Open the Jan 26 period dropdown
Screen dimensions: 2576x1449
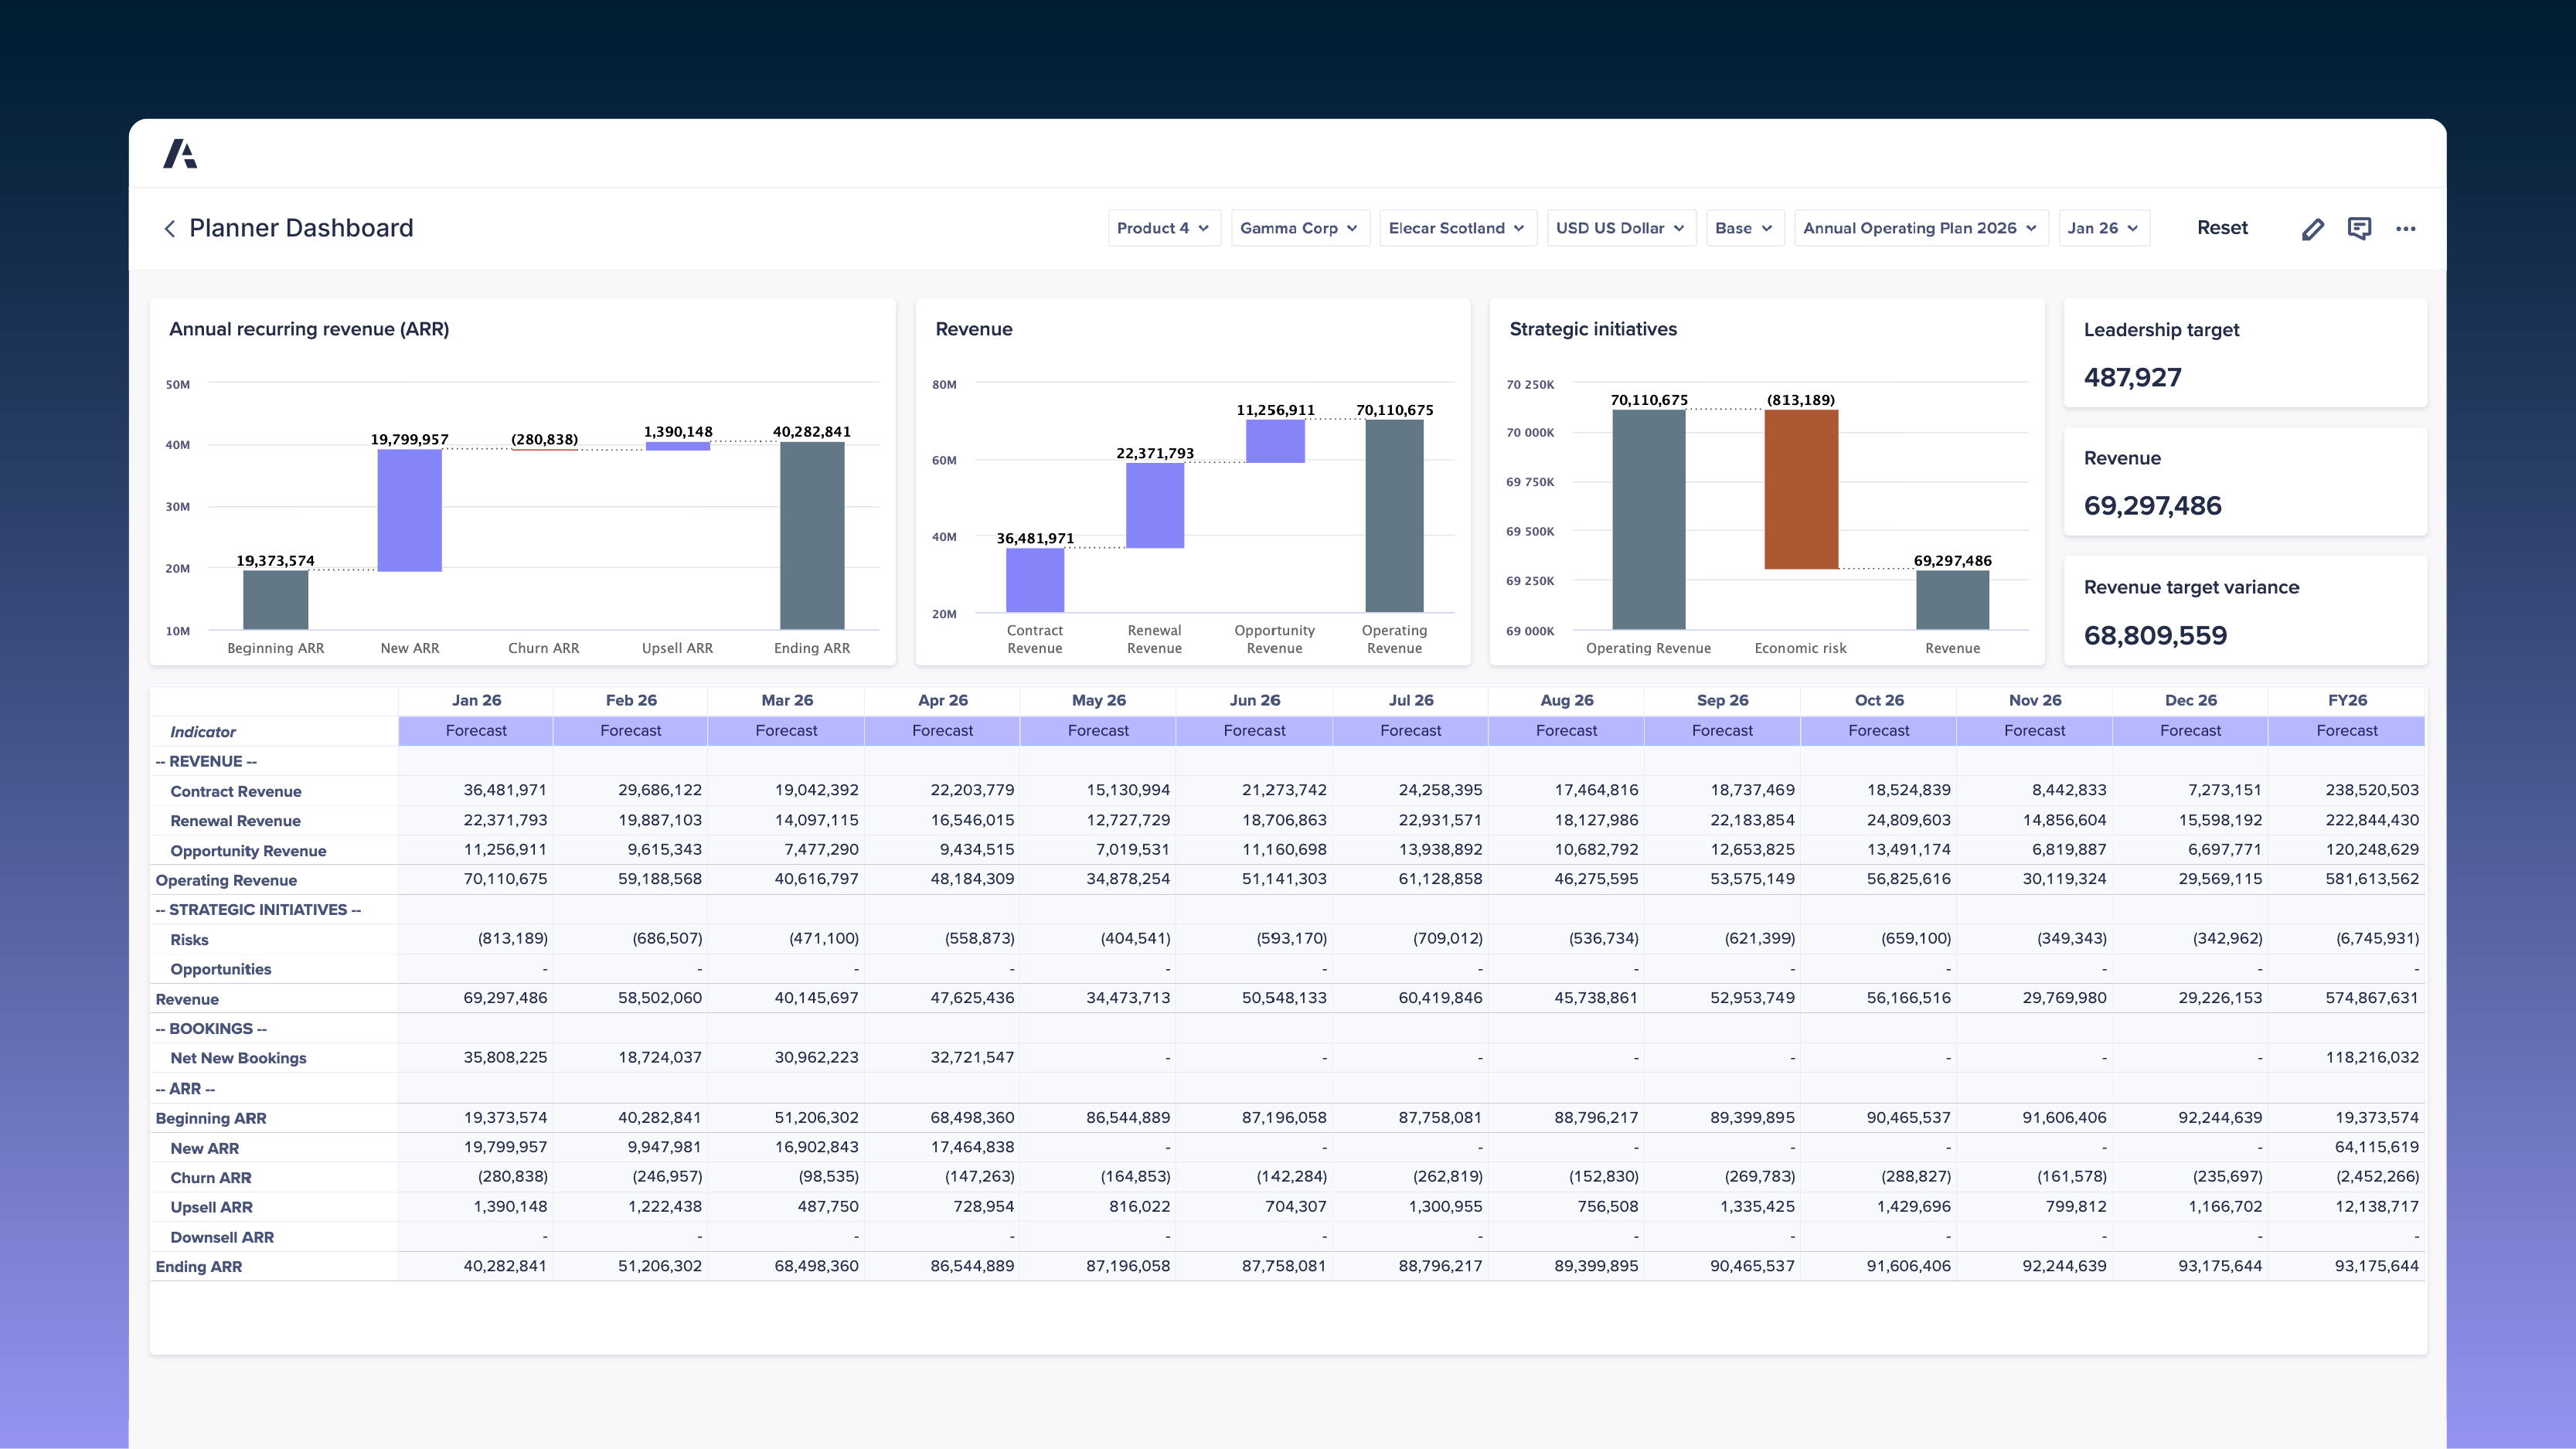[x=2103, y=228]
